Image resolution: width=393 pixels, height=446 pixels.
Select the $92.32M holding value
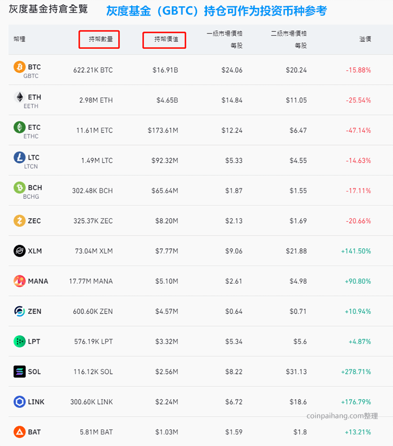tap(165, 160)
